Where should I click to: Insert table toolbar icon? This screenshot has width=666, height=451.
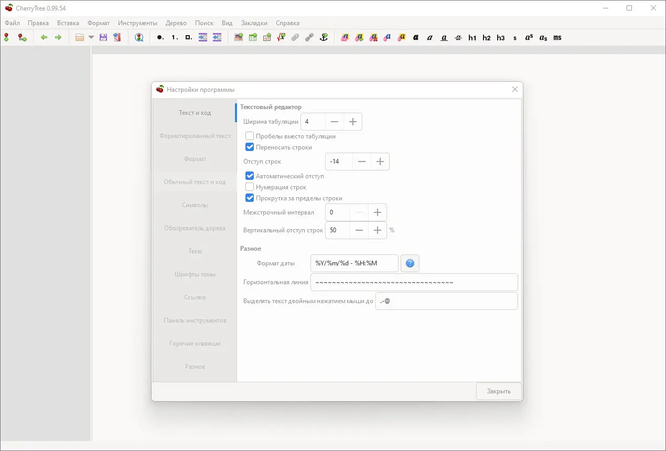coord(253,37)
